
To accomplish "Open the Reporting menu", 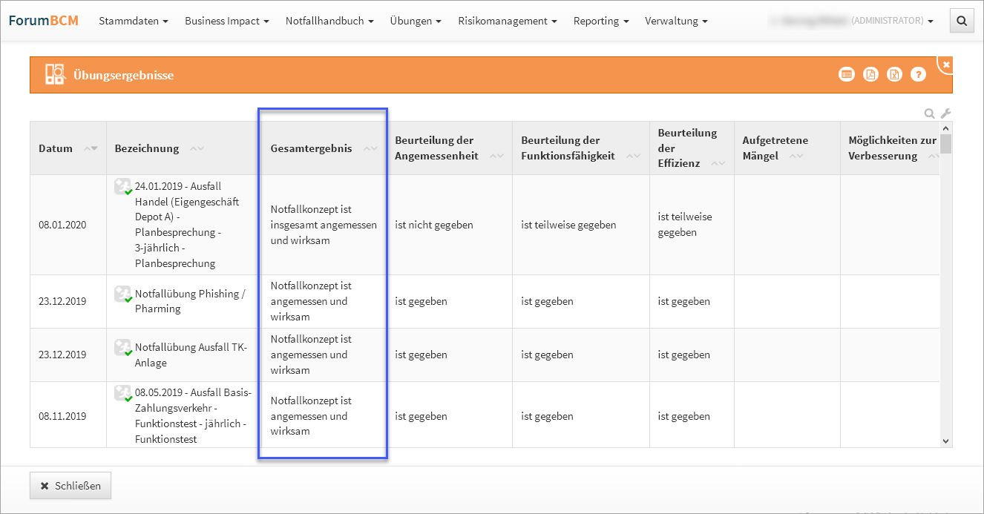I will click(x=600, y=21).
